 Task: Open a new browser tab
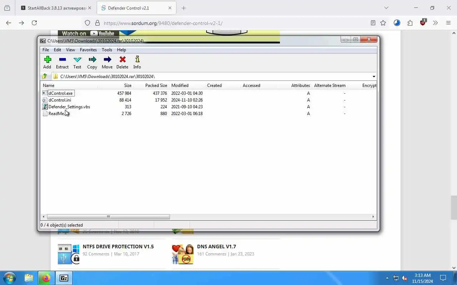pyautogui.click(x=184, y=8)
